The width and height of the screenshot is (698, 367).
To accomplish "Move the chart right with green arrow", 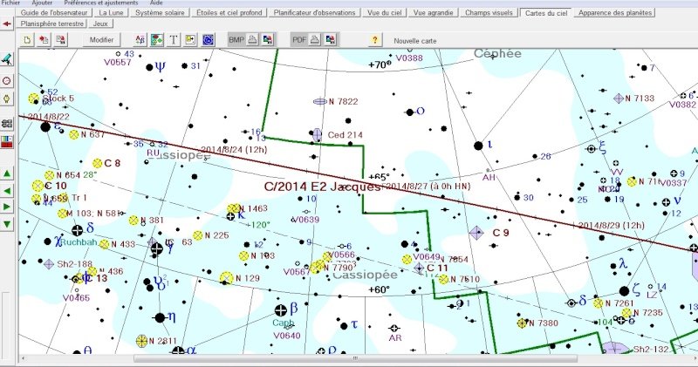I will click(x=7, y=207).
